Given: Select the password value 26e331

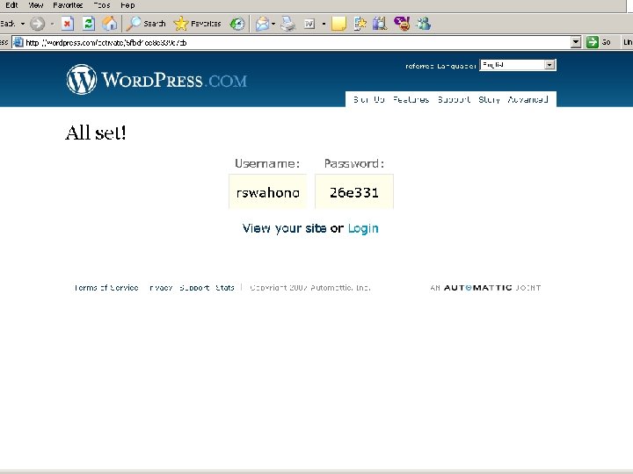Looking at the screenshot, I should tap(354, 192).
